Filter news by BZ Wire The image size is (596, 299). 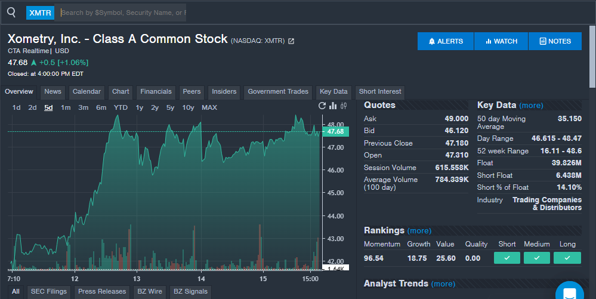point(150,292)
